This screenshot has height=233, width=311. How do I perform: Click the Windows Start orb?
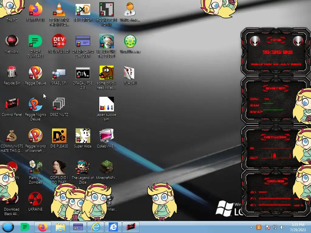8,227
